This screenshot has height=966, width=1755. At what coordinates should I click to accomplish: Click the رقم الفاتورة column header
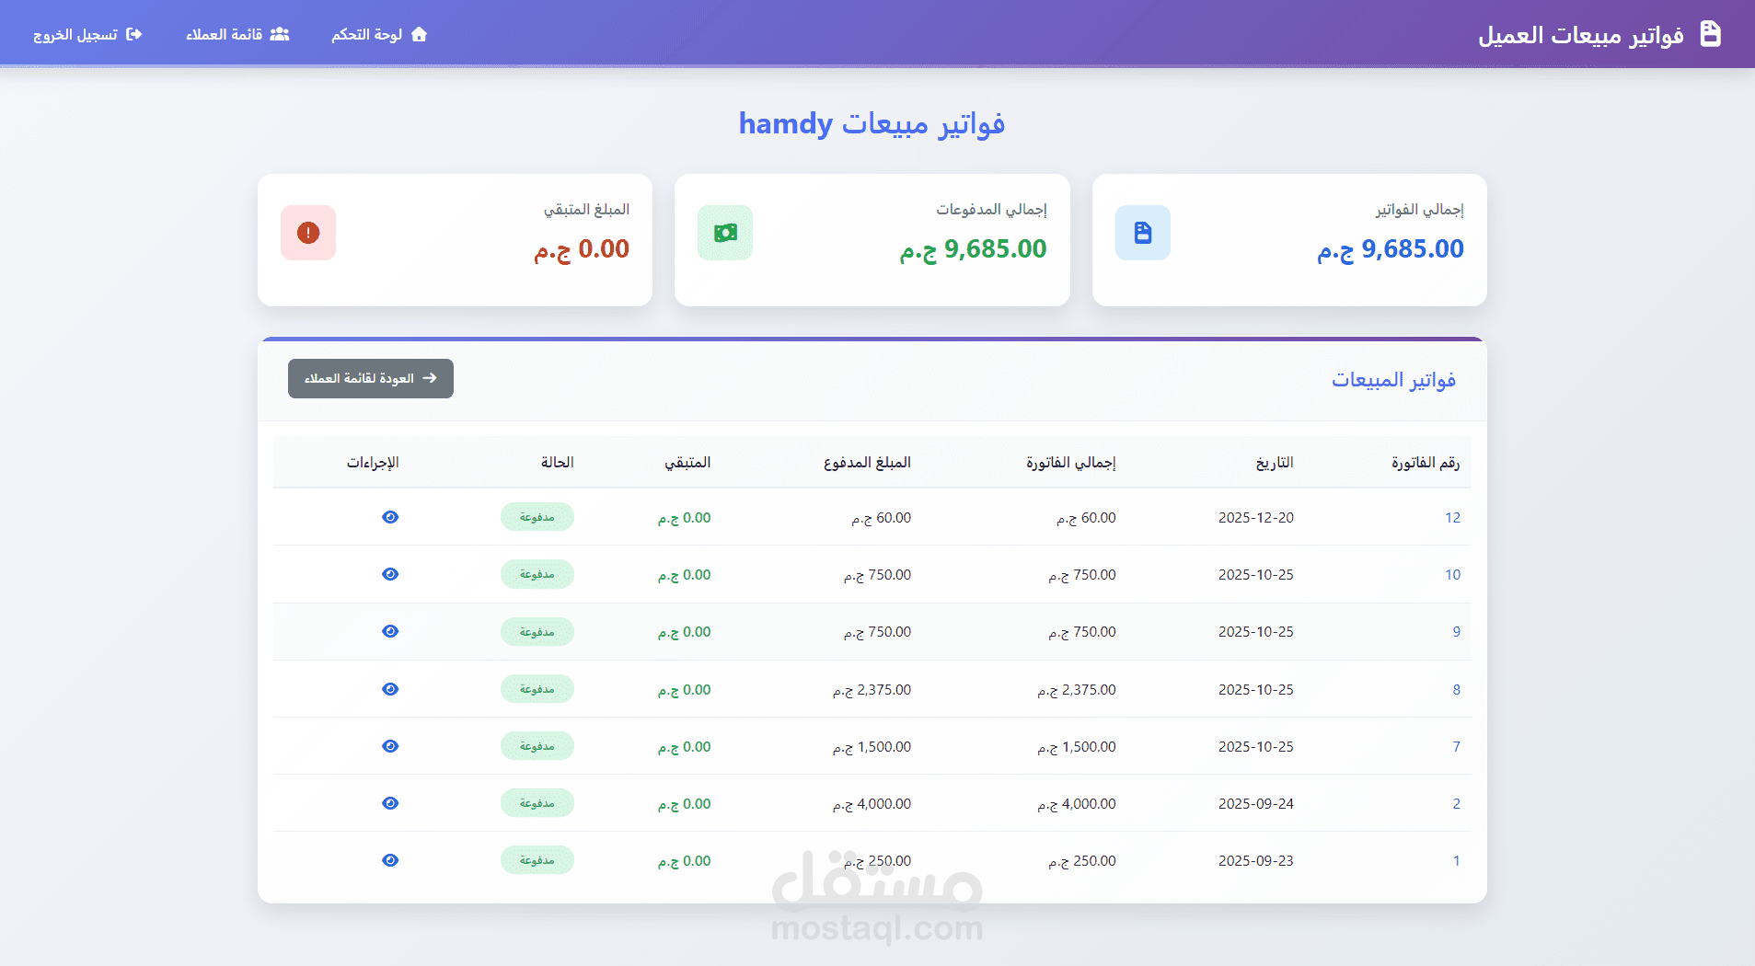click(1425, 462)
